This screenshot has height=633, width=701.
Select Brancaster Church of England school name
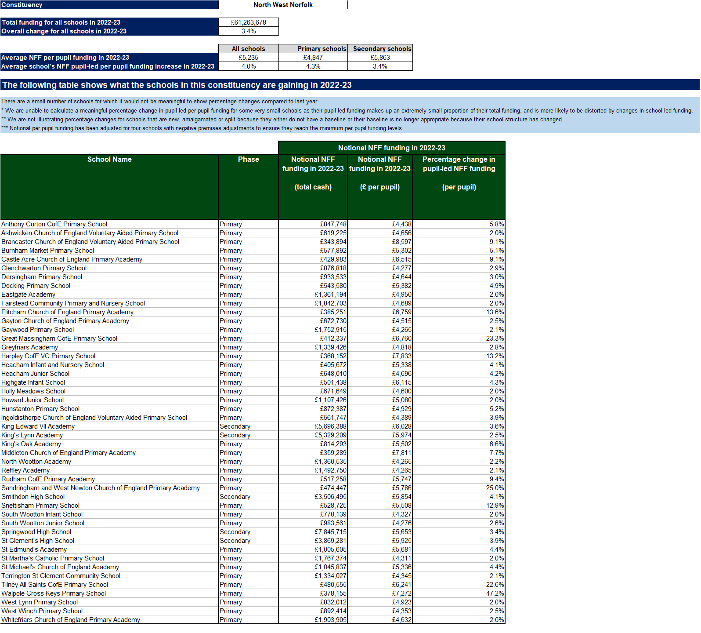coord(90,242)
